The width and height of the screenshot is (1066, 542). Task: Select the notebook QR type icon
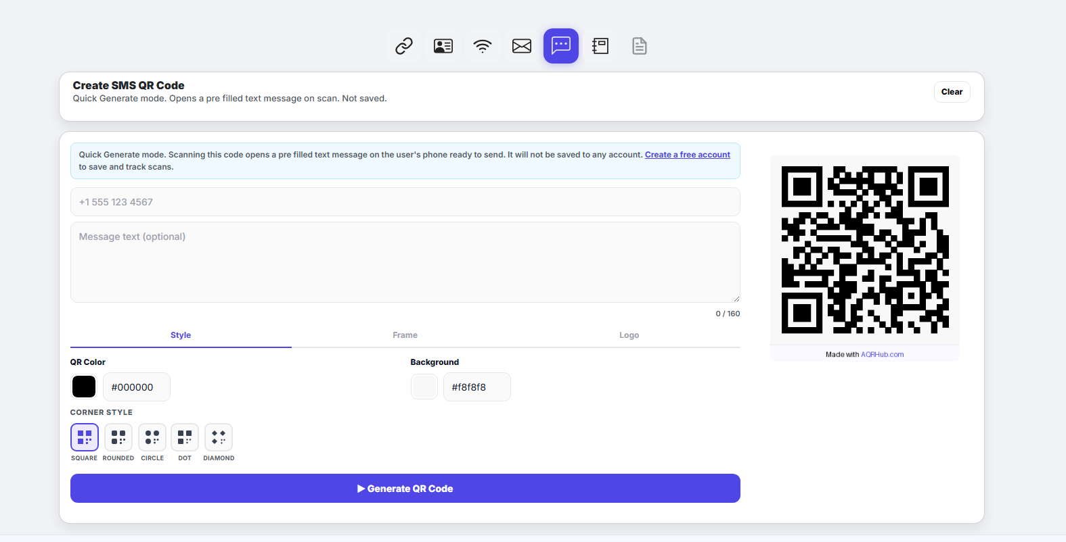(600, 46)
